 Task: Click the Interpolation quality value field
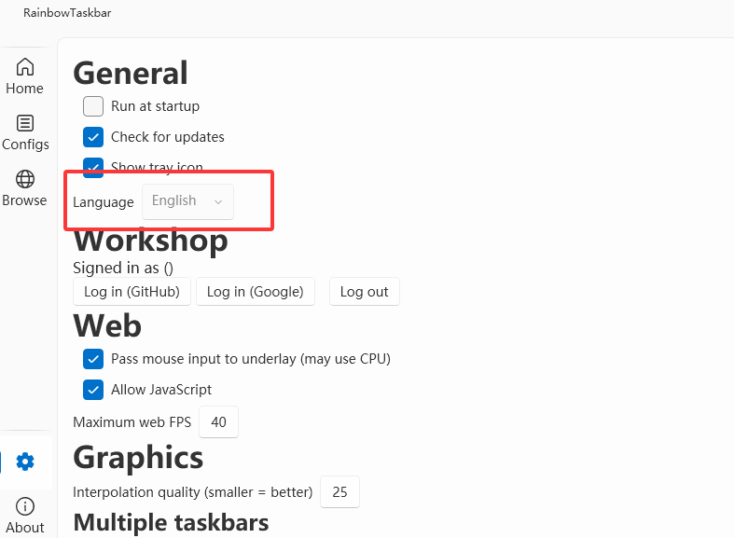(339, 491)
